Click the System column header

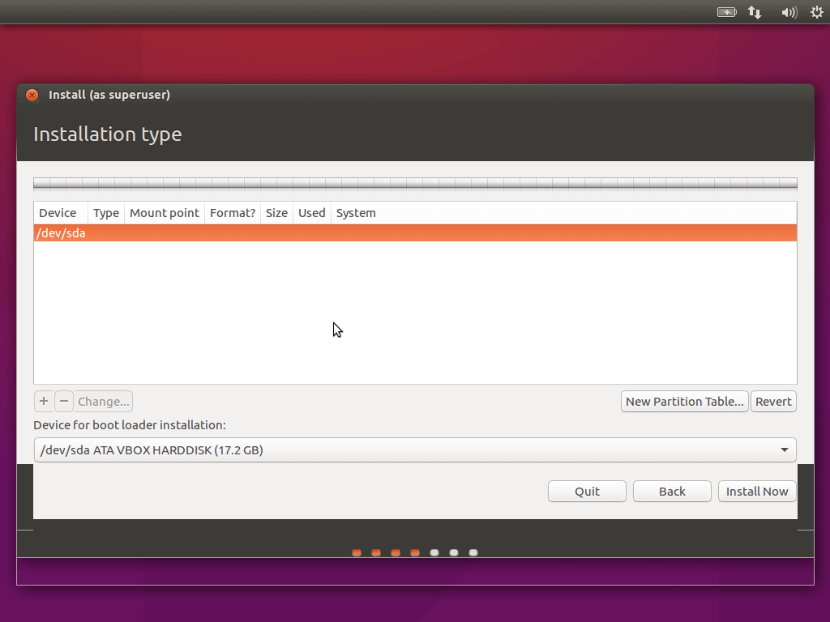[356, 213]
